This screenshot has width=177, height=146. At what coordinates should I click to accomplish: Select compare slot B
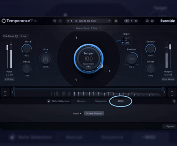[x=136, y=21]
